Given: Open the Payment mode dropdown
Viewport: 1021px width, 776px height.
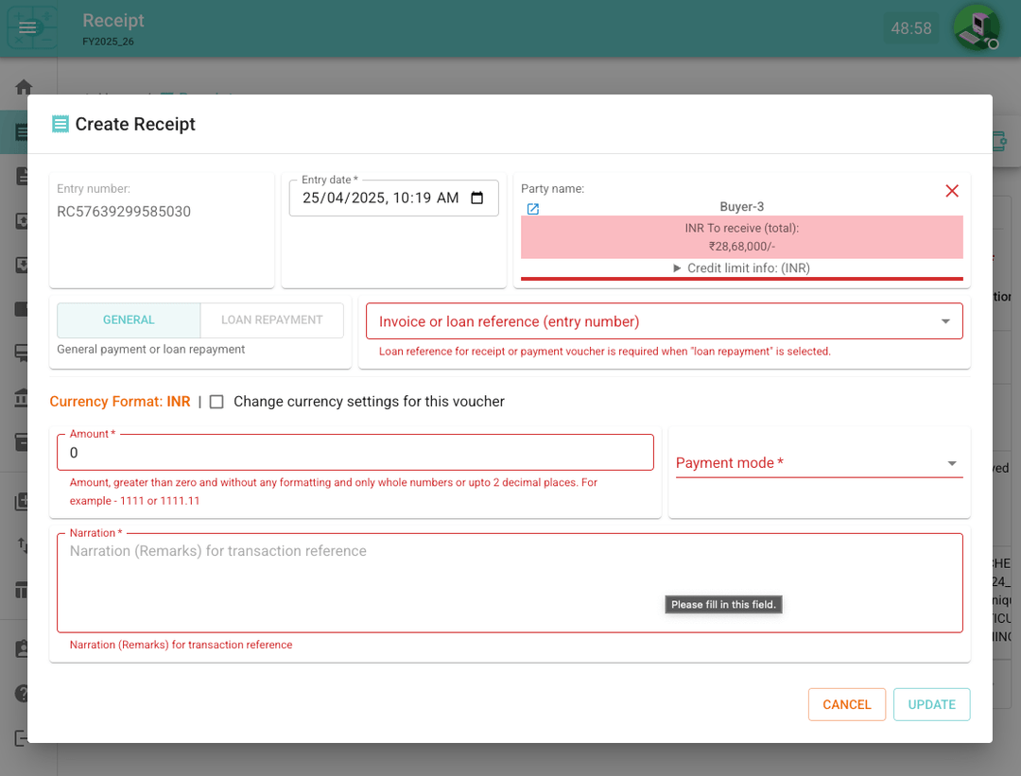Looking at the screenshot, I should (x=819, y=463).
